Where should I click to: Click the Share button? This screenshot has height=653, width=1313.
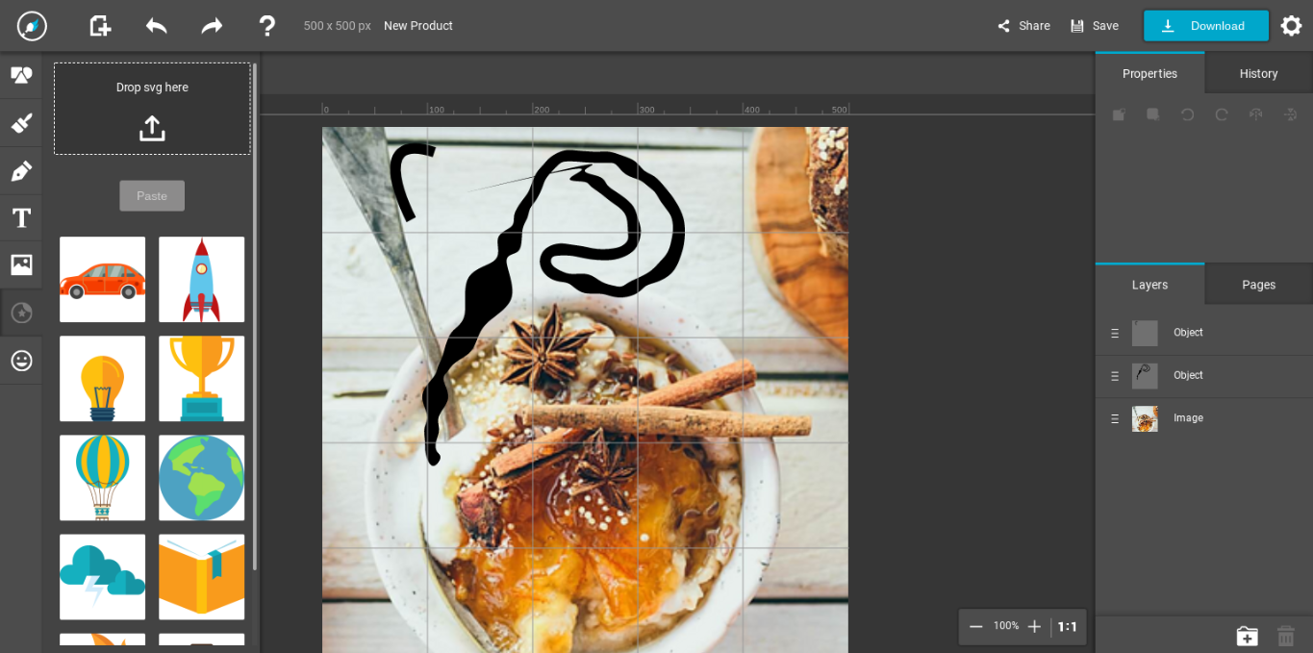(x=1023, y=26)
